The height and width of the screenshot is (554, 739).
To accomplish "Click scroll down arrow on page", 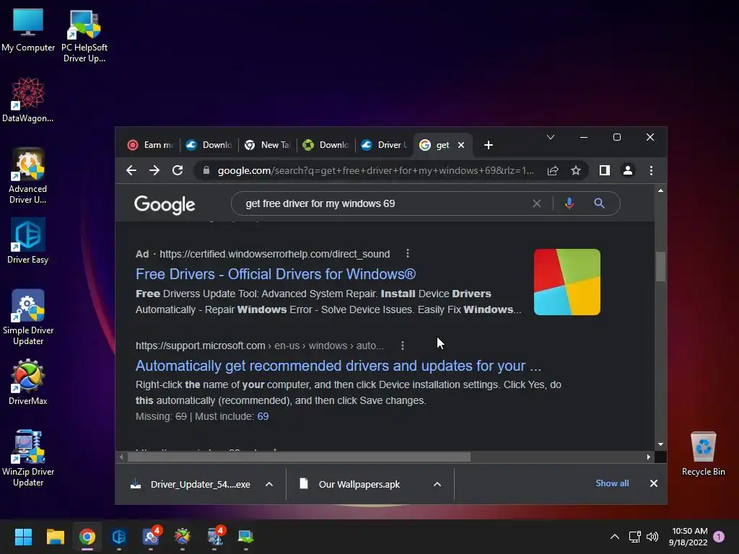I will (x=660, y=444).
